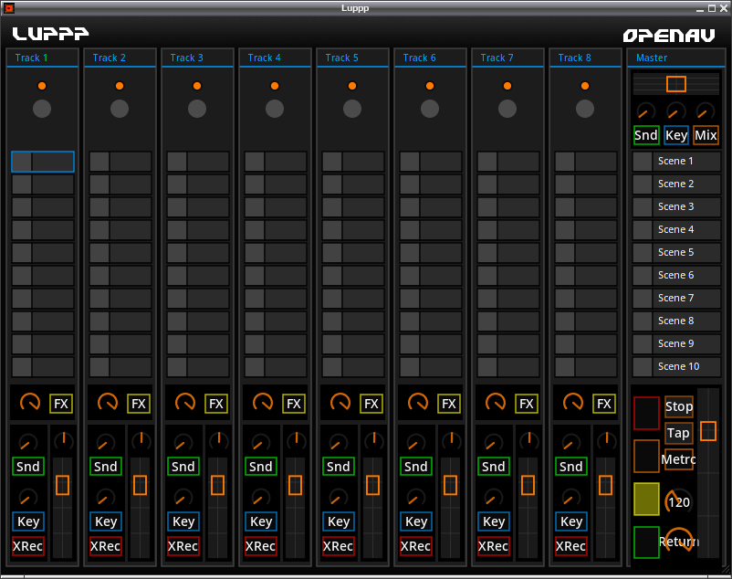
Task: Select the Track 5 header label
Action: tap(341, 58)
